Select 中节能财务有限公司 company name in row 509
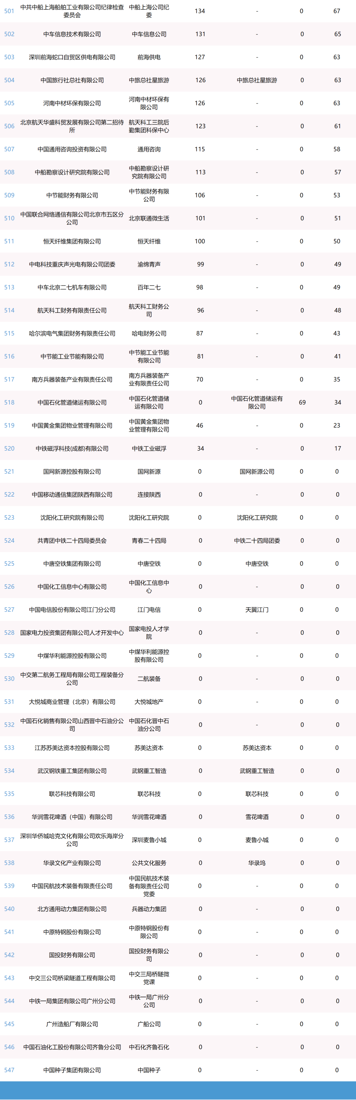 pyautogui.click(x=72, y=195)
